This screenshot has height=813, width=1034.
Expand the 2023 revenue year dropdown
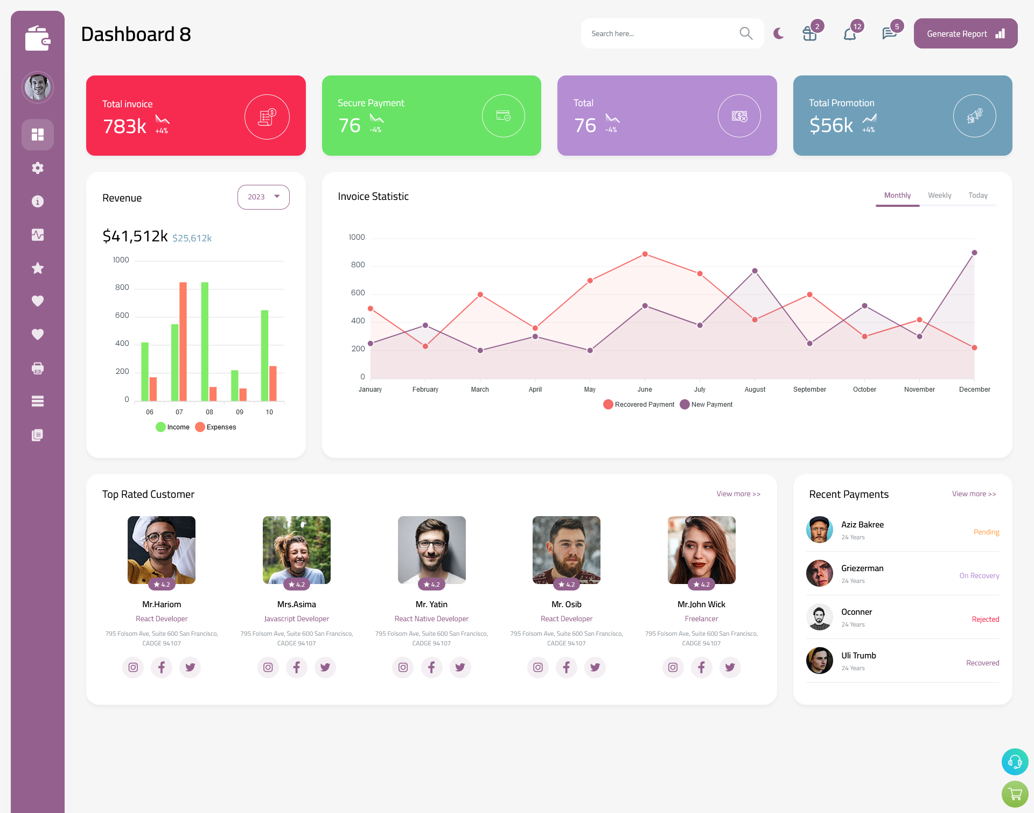(263, 196)
